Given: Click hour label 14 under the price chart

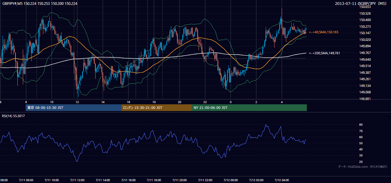Looking at the screenshot, I should (103, 102).
